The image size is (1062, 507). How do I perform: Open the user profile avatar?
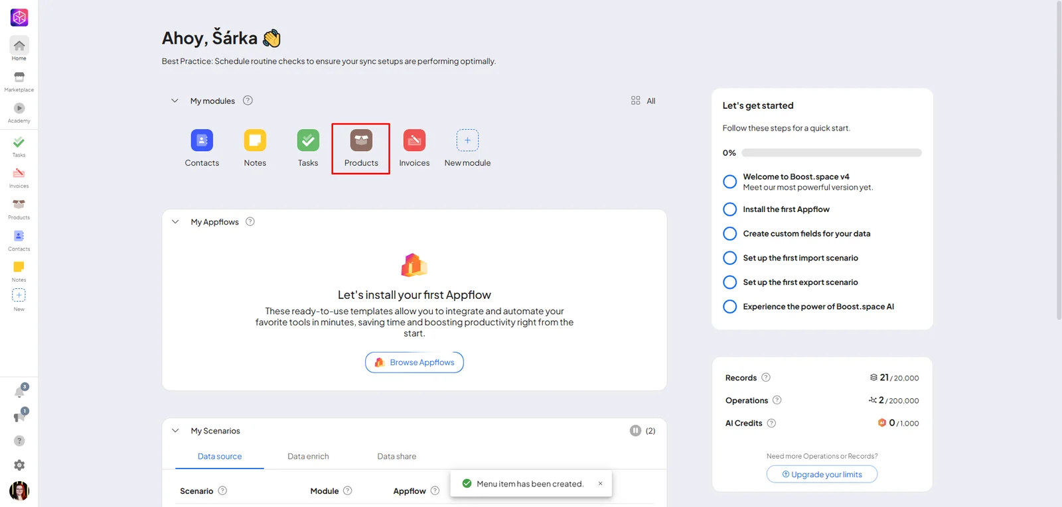pos(19,491)
